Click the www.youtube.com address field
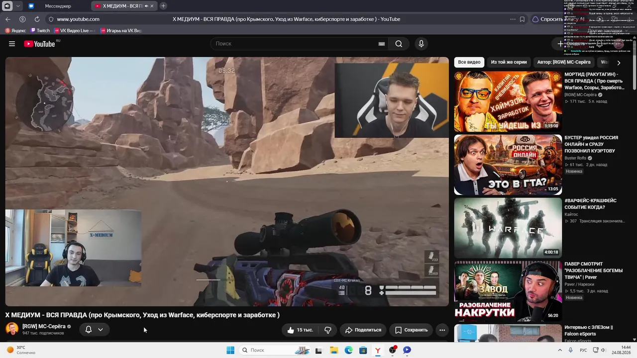 [x=78, y=19]
